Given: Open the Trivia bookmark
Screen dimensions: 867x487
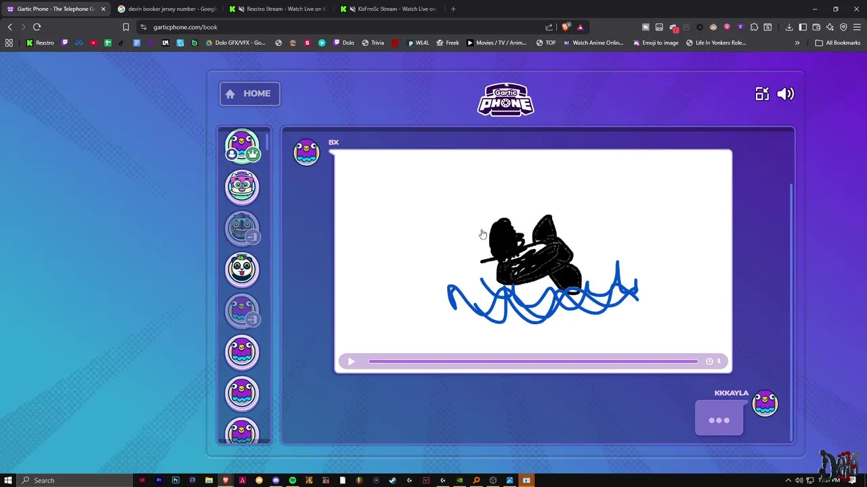Looking at the screenshot, I should (x=373, y=43).
